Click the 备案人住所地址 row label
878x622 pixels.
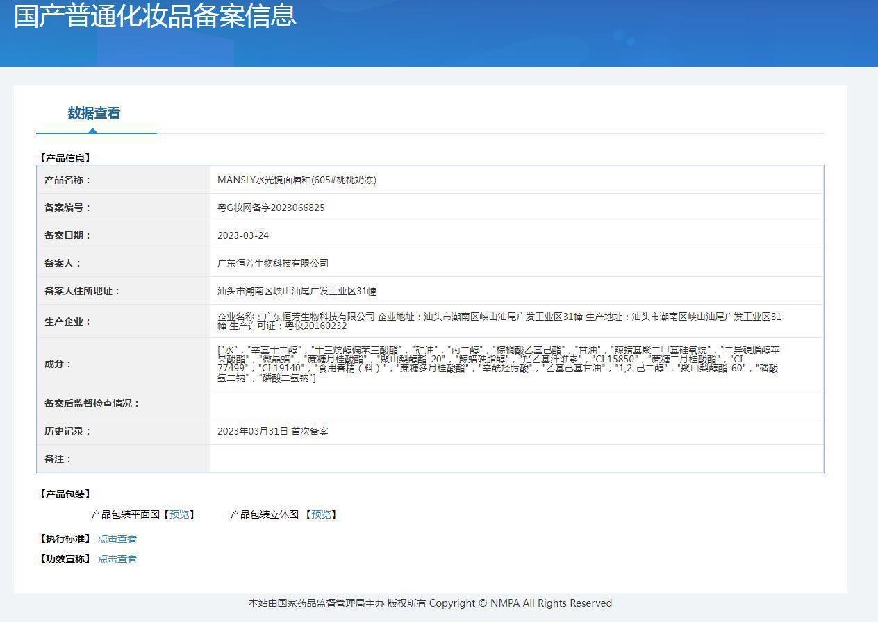82,291
